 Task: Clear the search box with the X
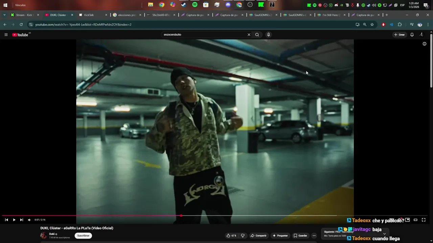click(249, 35)
